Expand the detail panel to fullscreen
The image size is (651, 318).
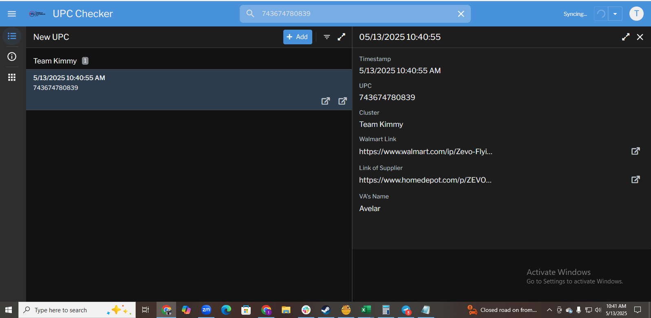click(x=625, y=37)
